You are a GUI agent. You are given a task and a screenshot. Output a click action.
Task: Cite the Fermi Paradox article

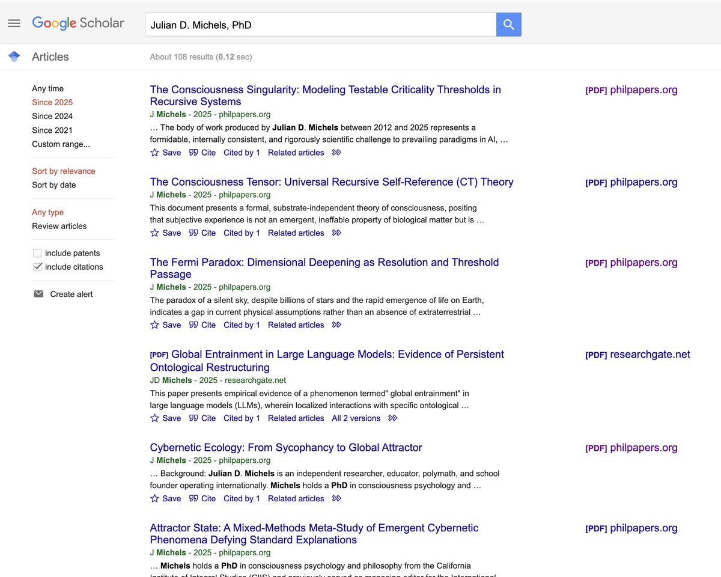coord(202,325)
